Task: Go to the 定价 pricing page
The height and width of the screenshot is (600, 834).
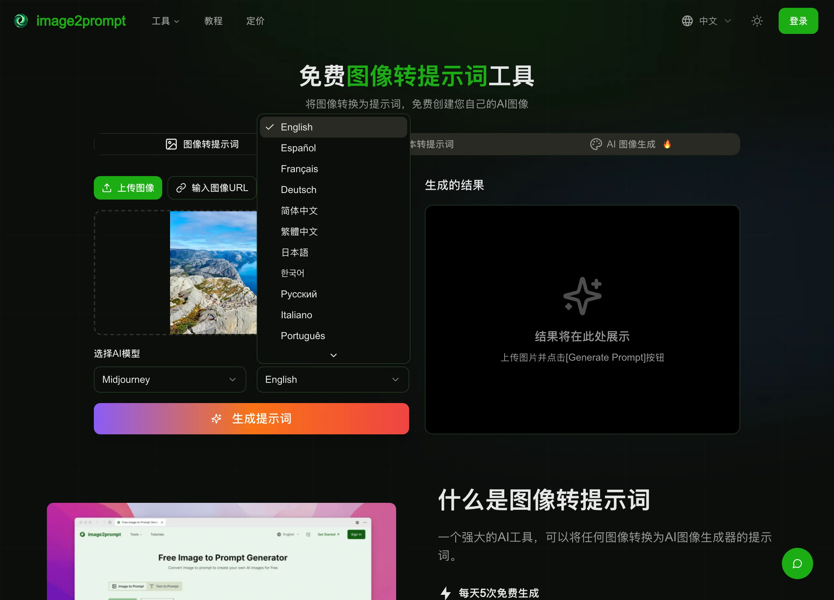Action: [x=255, y=21]
